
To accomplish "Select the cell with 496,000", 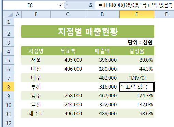I will [68, 114].
